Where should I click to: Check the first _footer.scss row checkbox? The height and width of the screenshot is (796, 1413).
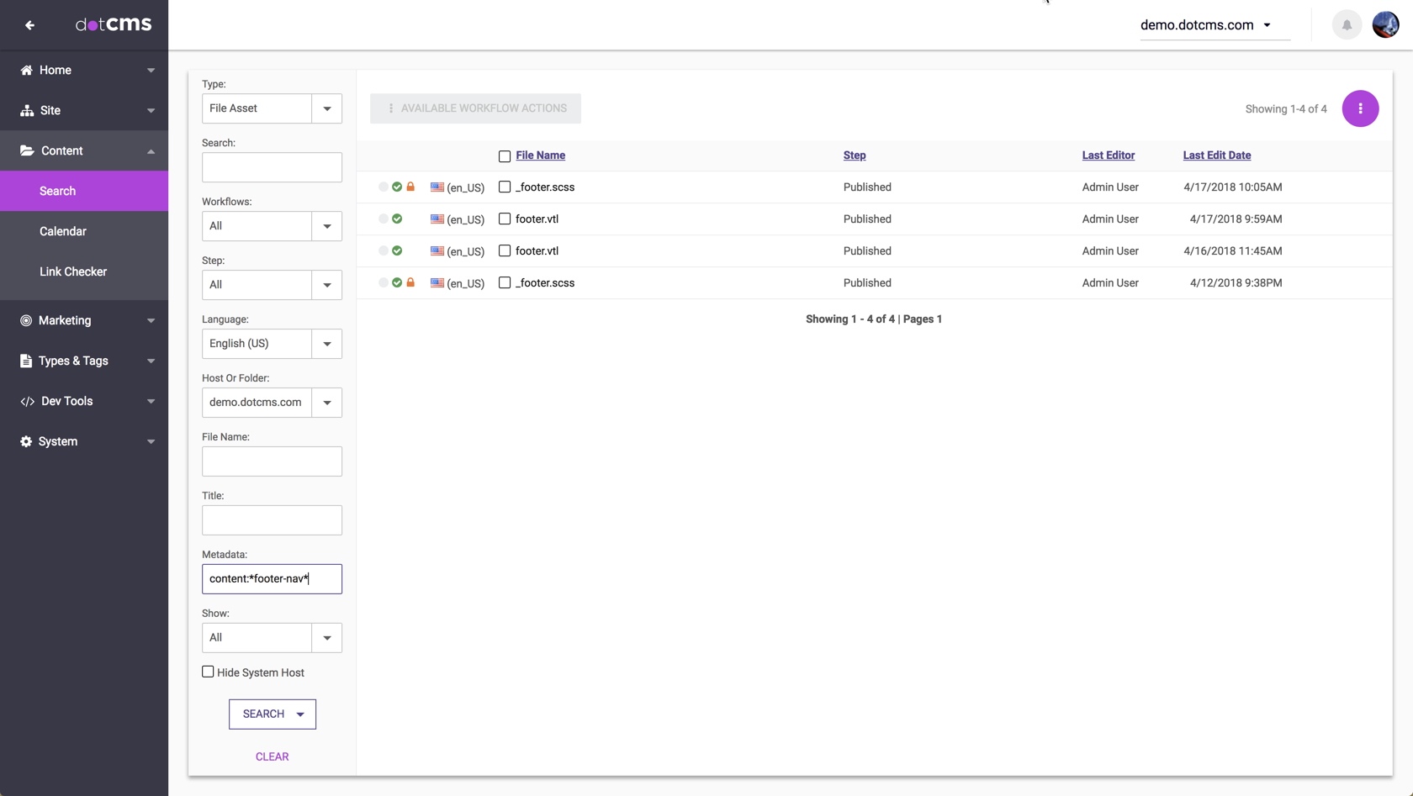[x=505, y=187]
